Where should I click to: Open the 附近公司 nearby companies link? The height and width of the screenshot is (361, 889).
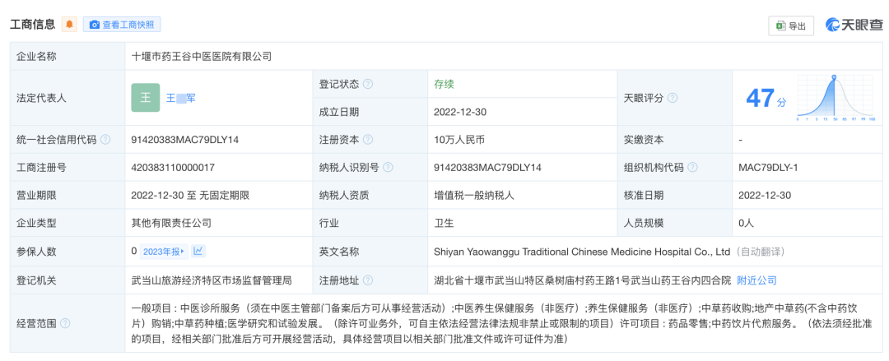click(756, 280)
